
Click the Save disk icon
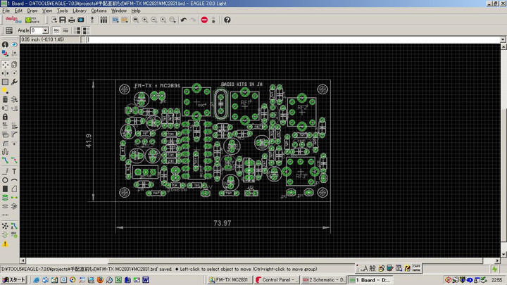pos(63,20)
